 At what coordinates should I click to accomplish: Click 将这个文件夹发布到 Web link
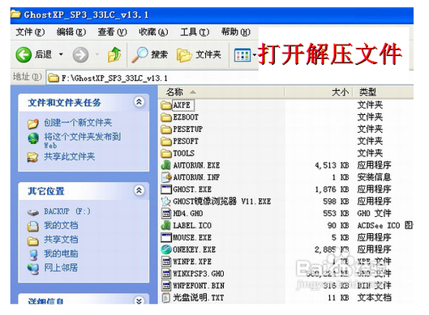(x=82, y=140)
